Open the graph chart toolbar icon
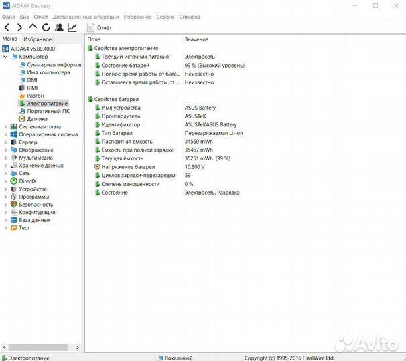 [x=72, y=27]
